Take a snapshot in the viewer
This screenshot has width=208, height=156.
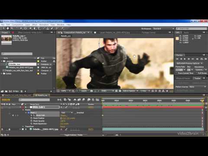point(91,91)
